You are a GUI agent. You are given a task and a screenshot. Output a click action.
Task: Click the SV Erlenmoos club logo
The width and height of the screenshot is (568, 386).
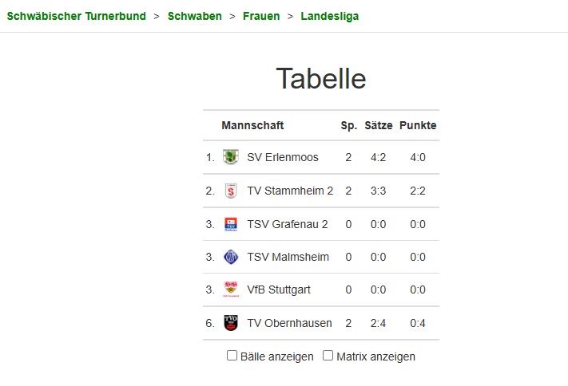pos(231,157)
